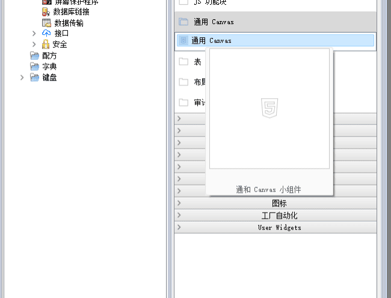
Task: Open the 工厂自动化 section
Action: point(279,216)
